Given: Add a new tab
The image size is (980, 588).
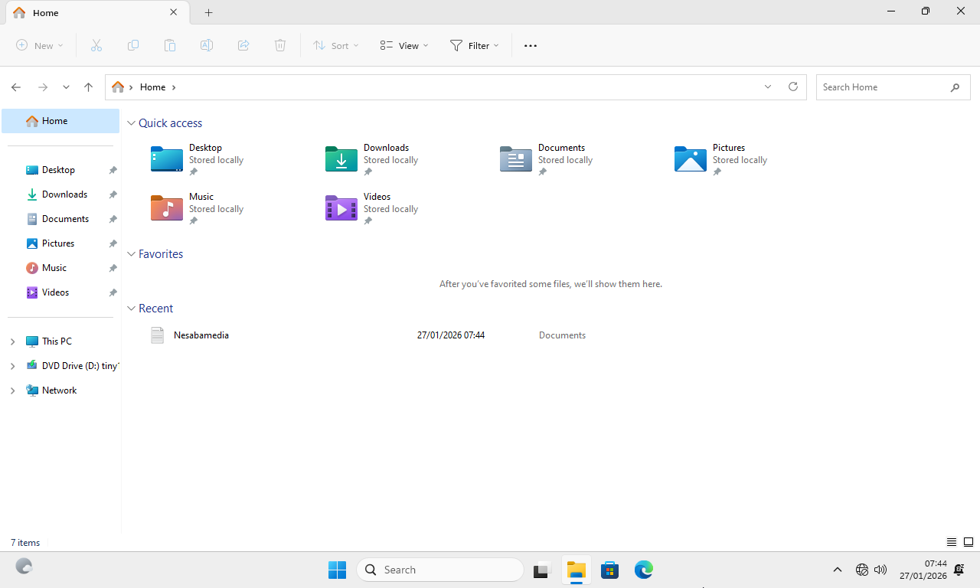Looking at the screenshot, I should 209,13.
